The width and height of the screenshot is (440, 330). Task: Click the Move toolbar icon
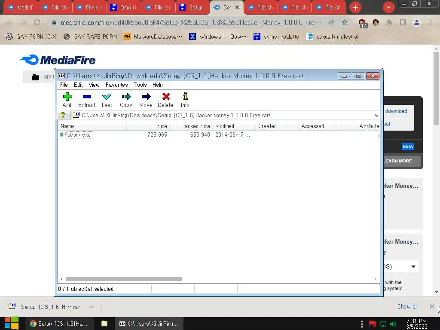click(x=146, y=100)
